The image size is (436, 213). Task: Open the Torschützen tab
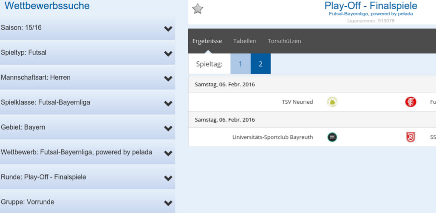284,41
